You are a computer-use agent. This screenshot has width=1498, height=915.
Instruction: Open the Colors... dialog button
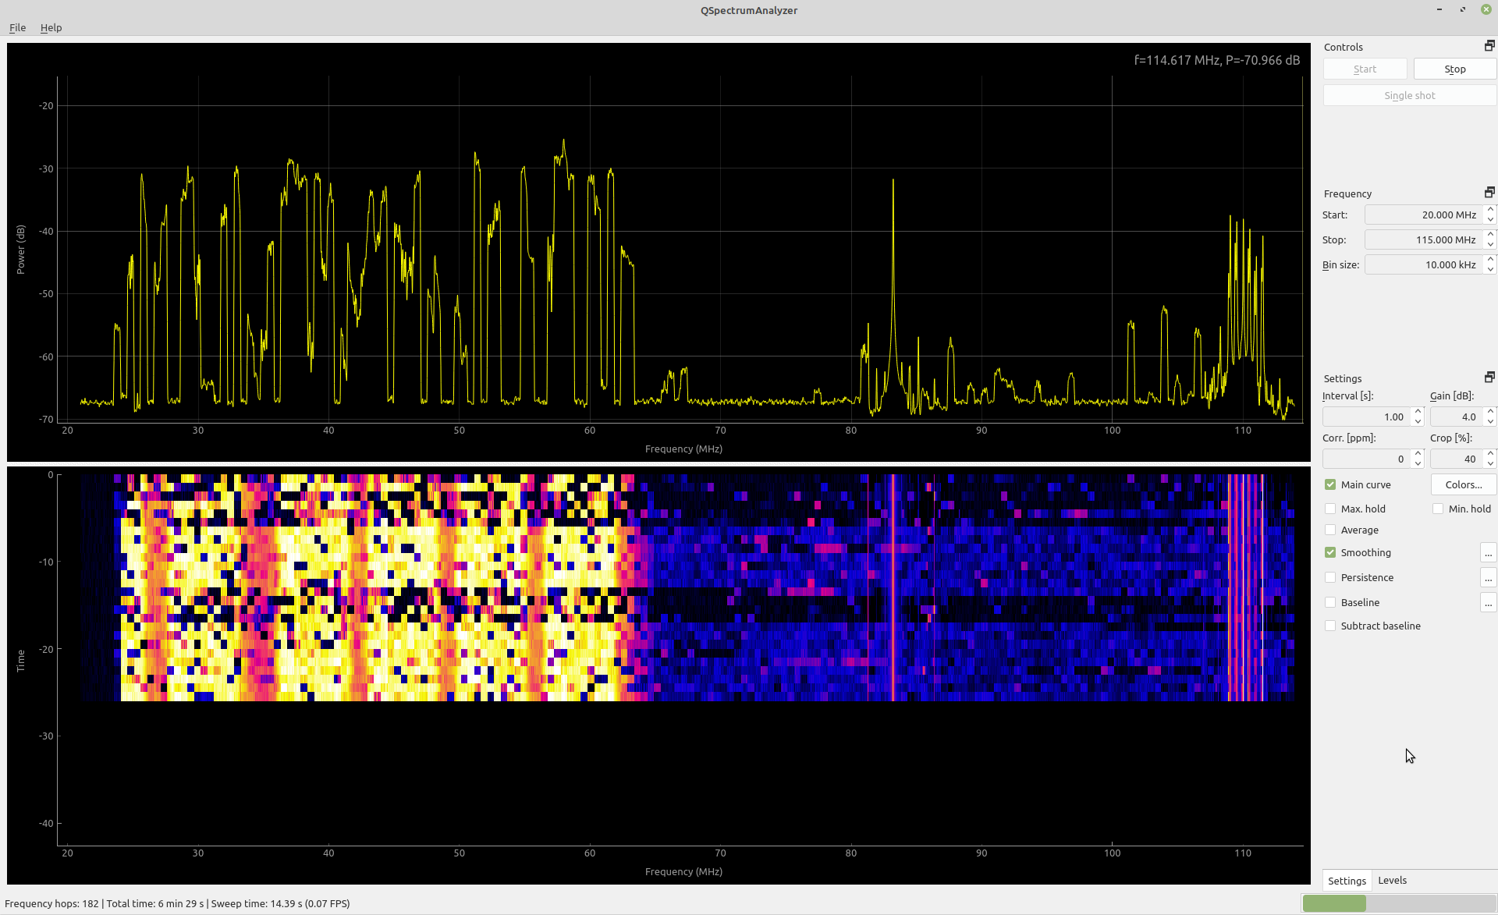coord(1463,485)
